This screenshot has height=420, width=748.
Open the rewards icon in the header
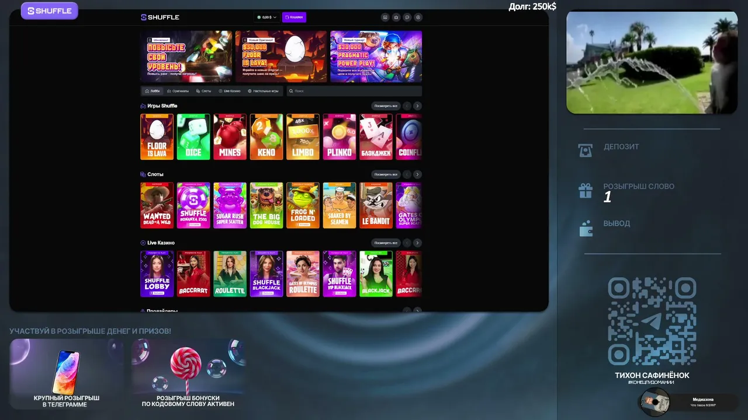pyautogui.click(x=385, y=17)
